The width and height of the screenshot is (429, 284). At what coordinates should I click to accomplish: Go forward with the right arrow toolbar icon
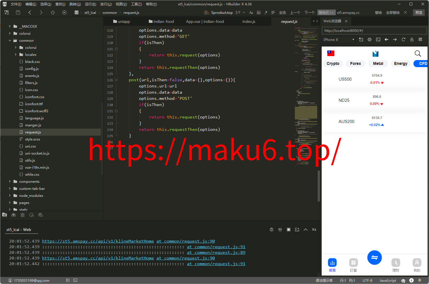(x=41, y=12)
